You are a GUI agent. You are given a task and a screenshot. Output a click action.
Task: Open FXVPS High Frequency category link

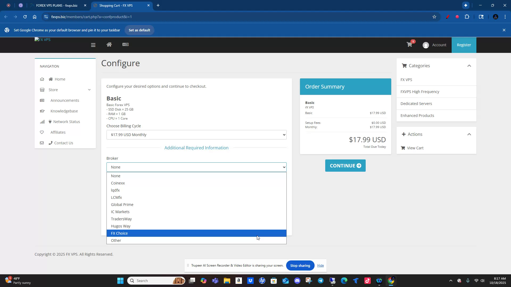(x=420, y=92)
